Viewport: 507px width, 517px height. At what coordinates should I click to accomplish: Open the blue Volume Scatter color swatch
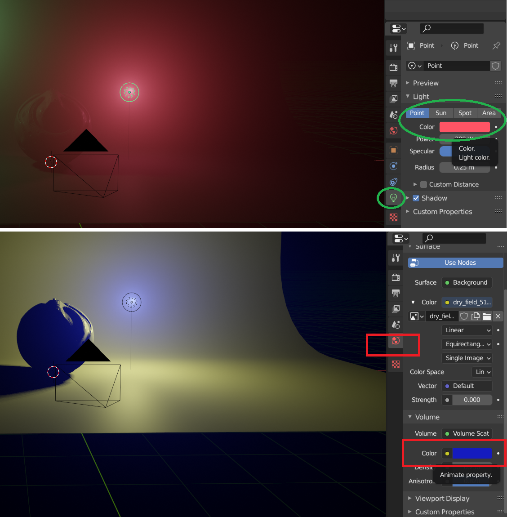pyautogui.click(x=473, y=453)
